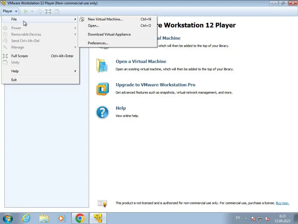This screenshot has width=298, height=224.
Task: Click the Open a Virtual Machine folder icon
Action: [102, 66]
